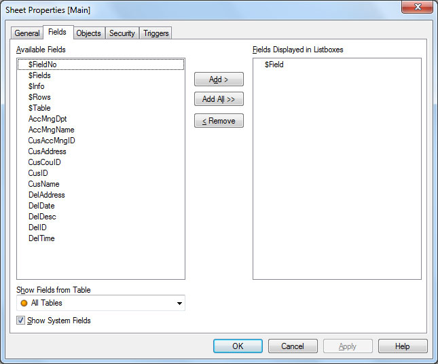438x364 pixels.
Task: Open the Objects tab
Action: (88, 33)
